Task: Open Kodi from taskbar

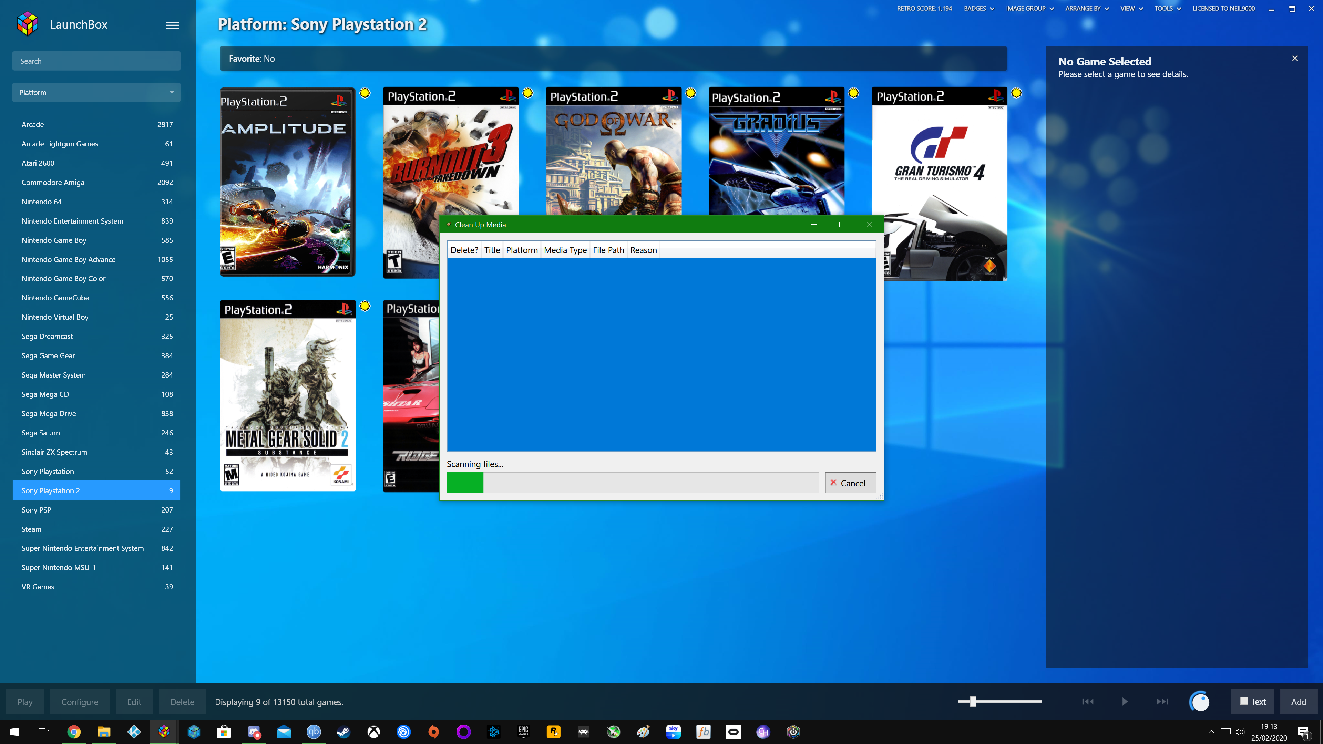Action: [x=134, y=732]
